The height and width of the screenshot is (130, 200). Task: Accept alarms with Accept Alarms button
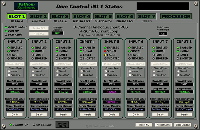click(x=164, y=125)
